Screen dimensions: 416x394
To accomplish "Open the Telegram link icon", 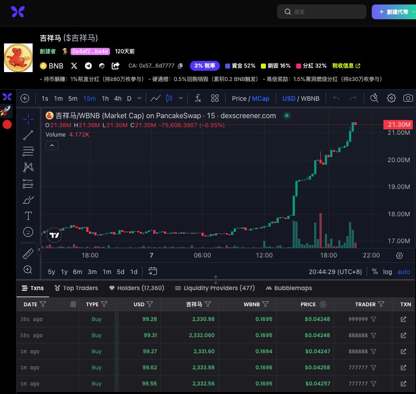I will tap(88, 66).
